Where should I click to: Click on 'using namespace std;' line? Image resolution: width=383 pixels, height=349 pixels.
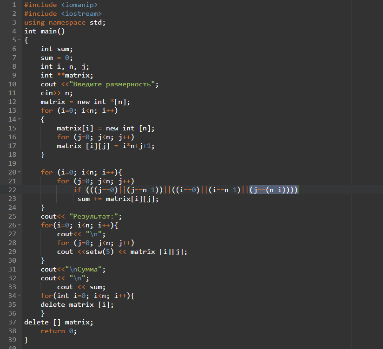pos(65,22)
